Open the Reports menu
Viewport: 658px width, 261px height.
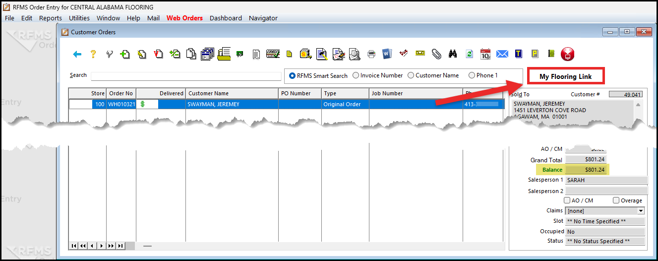pos(51,18)
